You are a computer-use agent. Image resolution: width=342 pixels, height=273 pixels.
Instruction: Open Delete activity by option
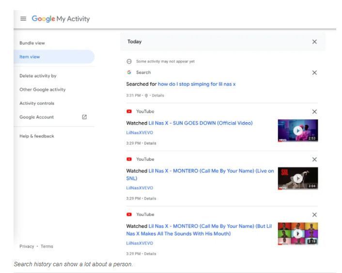tap(38, 76)
